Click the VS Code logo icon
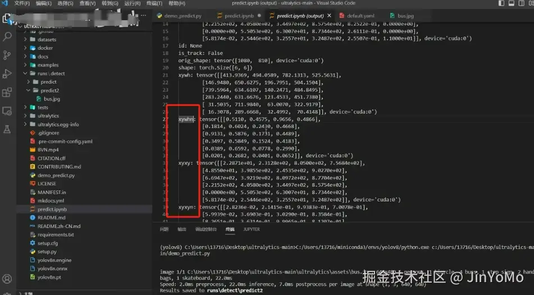The width and height of the screenshot is (534, 295). click(4, 3)
